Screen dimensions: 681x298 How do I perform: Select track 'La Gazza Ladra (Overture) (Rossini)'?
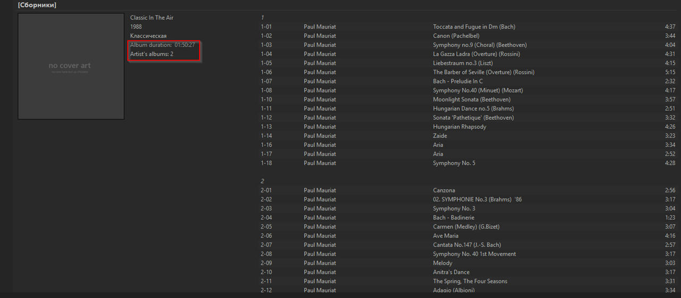pyautogui.click(x=468, y=54)
